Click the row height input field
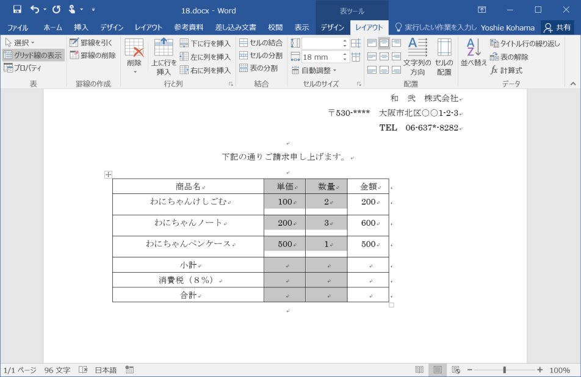Image resolution: width=581 pixels, height=377 pixels. [322, 43]
